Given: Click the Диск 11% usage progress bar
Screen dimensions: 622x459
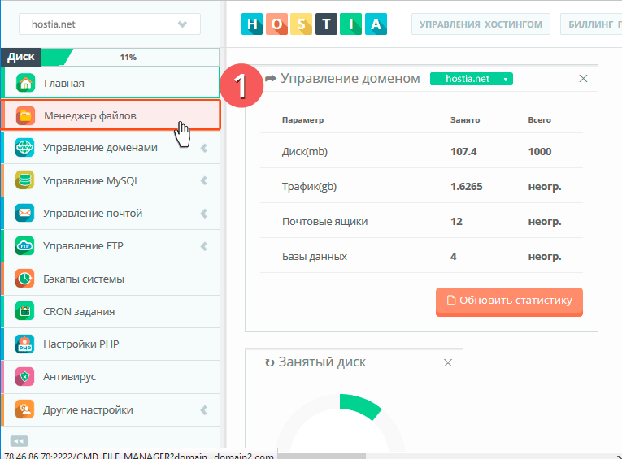Looking at the screenshot, I should [130, 57].
